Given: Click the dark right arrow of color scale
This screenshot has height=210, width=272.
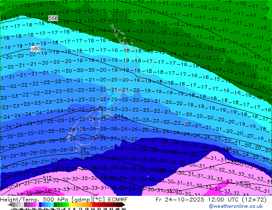Looking at the screenshot, I should (x=124, y=204).
